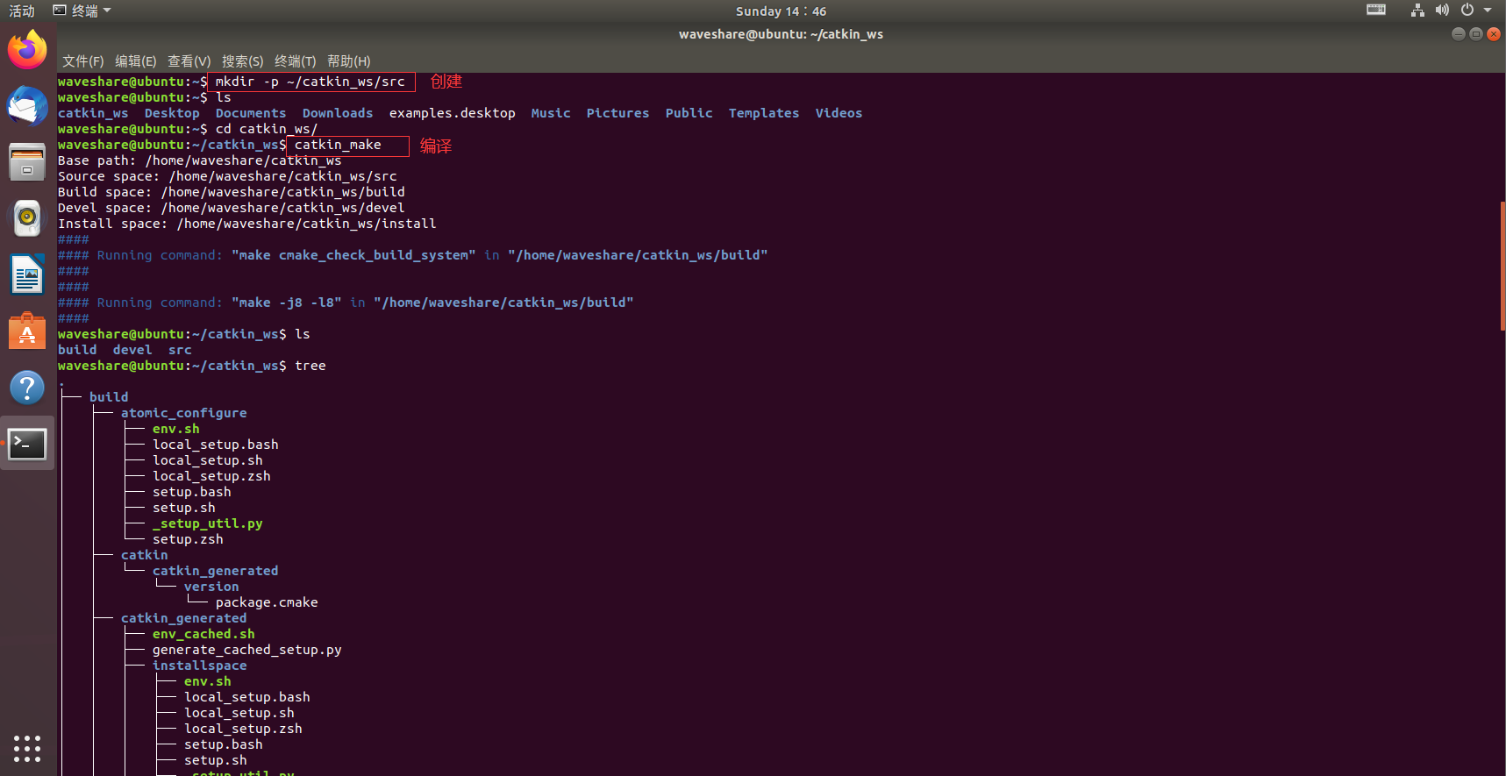Click the volume speaker icon
This screenshot has width=1506, height=776.
pos(1442,11)
